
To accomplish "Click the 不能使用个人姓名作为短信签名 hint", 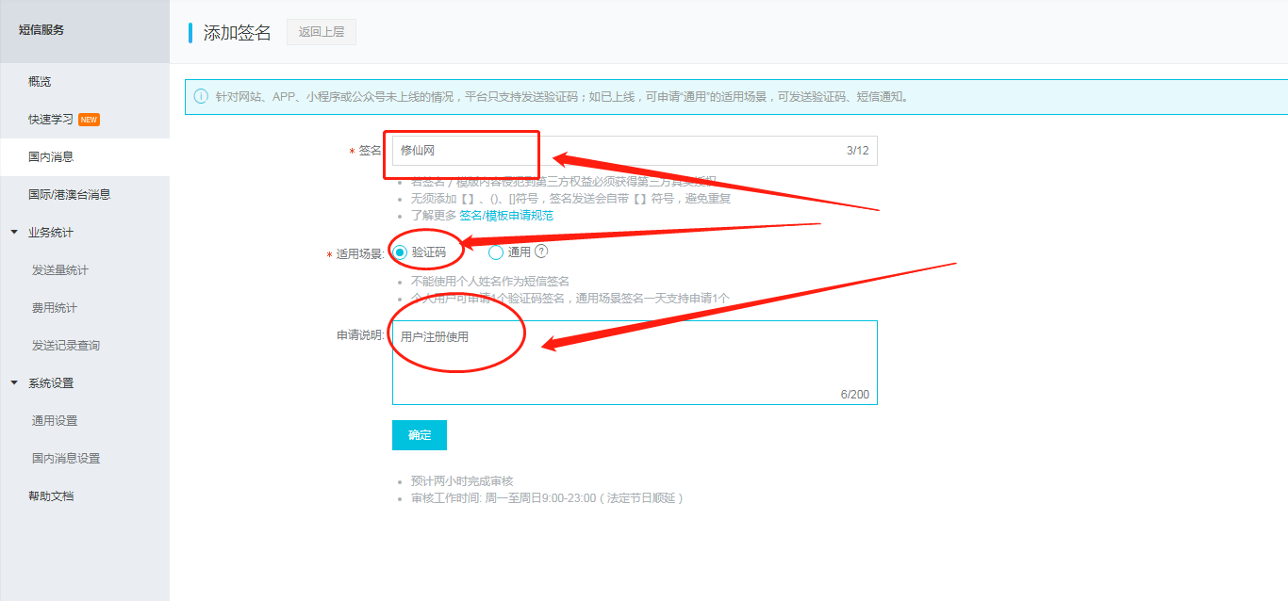I will 490,282.
